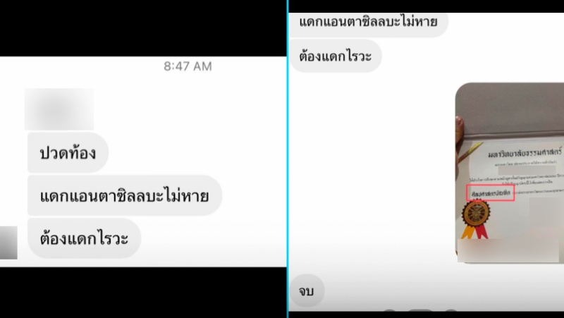This screenshot has width=564, height=318.
Task: Click the blurred strip covering the certificate's bottom
Action: tap(508, 250)
